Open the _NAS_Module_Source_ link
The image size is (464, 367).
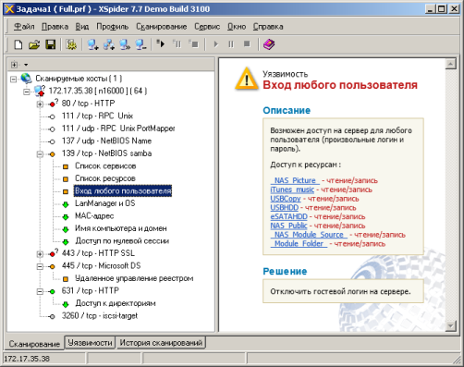click(309, 235)
